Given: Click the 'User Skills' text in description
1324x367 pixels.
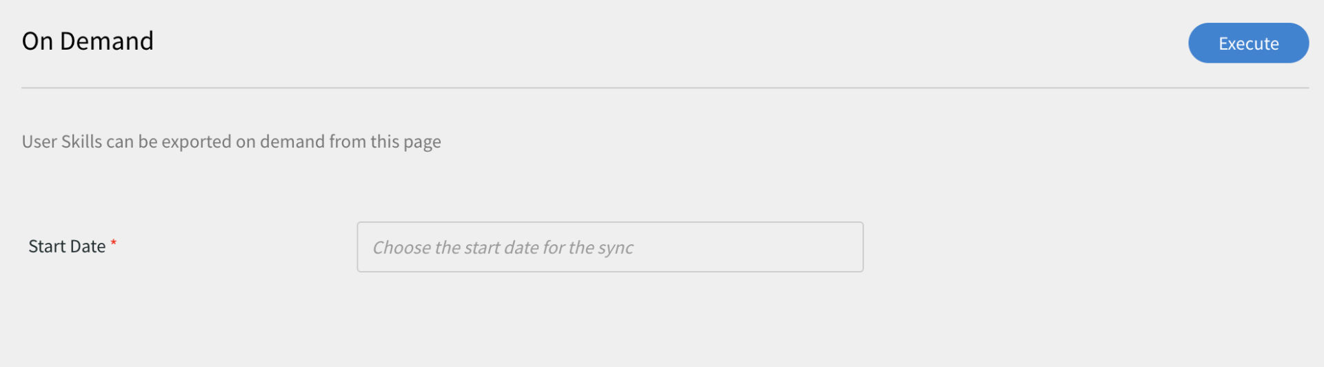Looking at the screenshot, I should [x=62, y=141].
